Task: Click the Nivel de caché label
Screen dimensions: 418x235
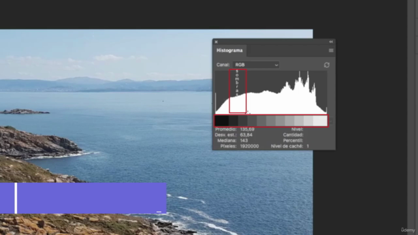Action: 287,146
